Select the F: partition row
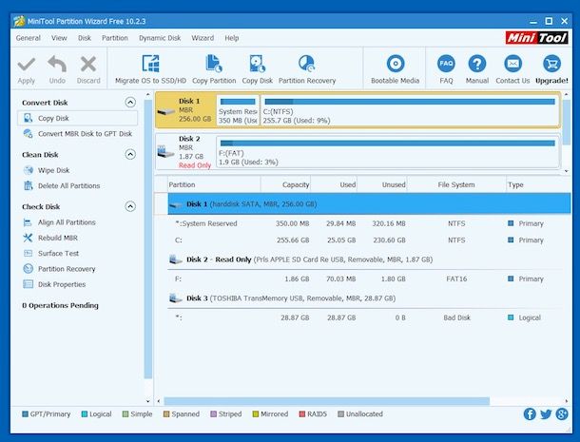 tap(369, 279)
